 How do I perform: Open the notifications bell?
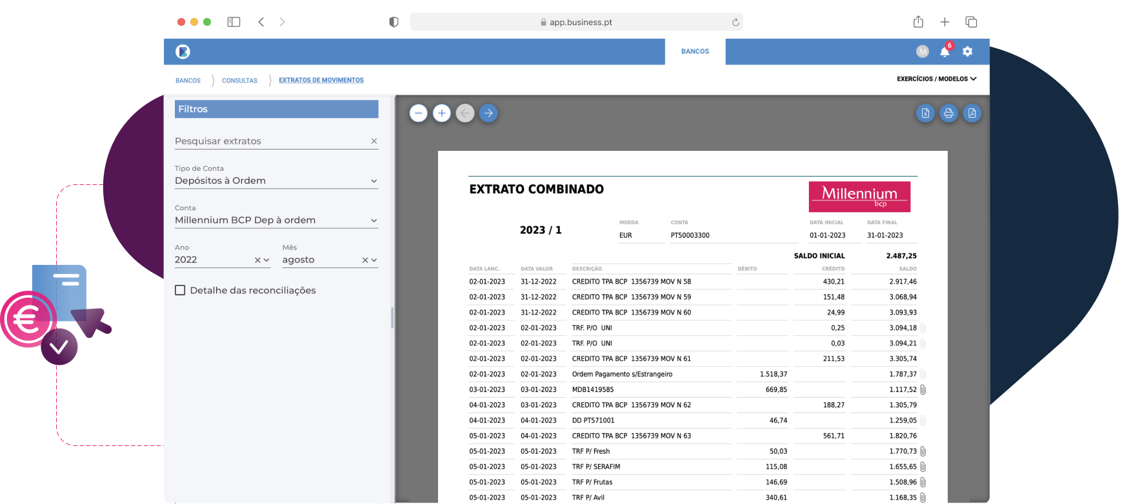pyautogui.click(x=944, y=52)
